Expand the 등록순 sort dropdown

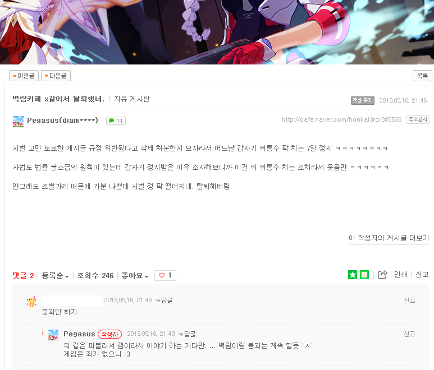tap(55, 275)
